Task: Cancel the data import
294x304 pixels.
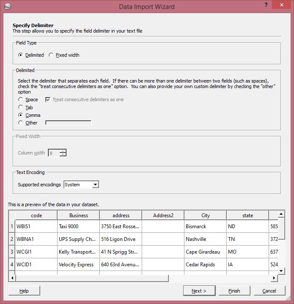Action: coord(269,291)
